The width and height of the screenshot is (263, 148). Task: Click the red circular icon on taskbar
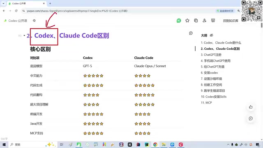(x=181, y=144)
